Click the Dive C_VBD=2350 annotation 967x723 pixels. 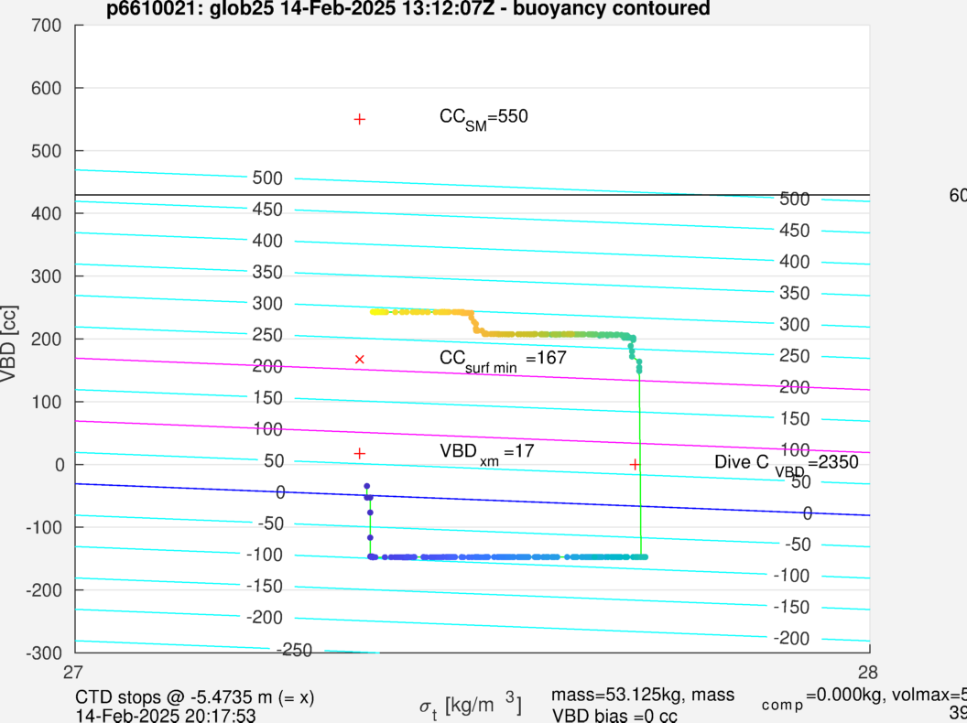[786, 464]
